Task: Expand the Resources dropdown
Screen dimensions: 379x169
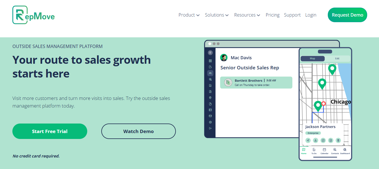Action: [247, 15]
